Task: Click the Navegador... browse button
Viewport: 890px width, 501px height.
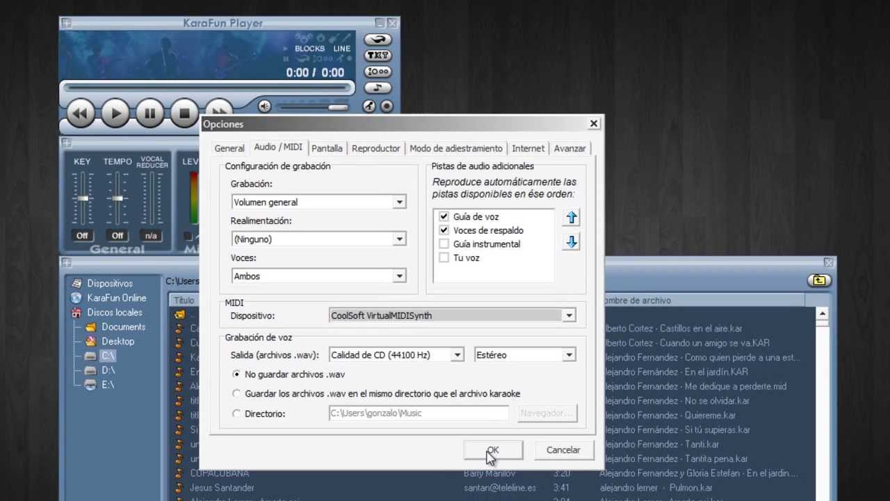Action: [547, 413]
